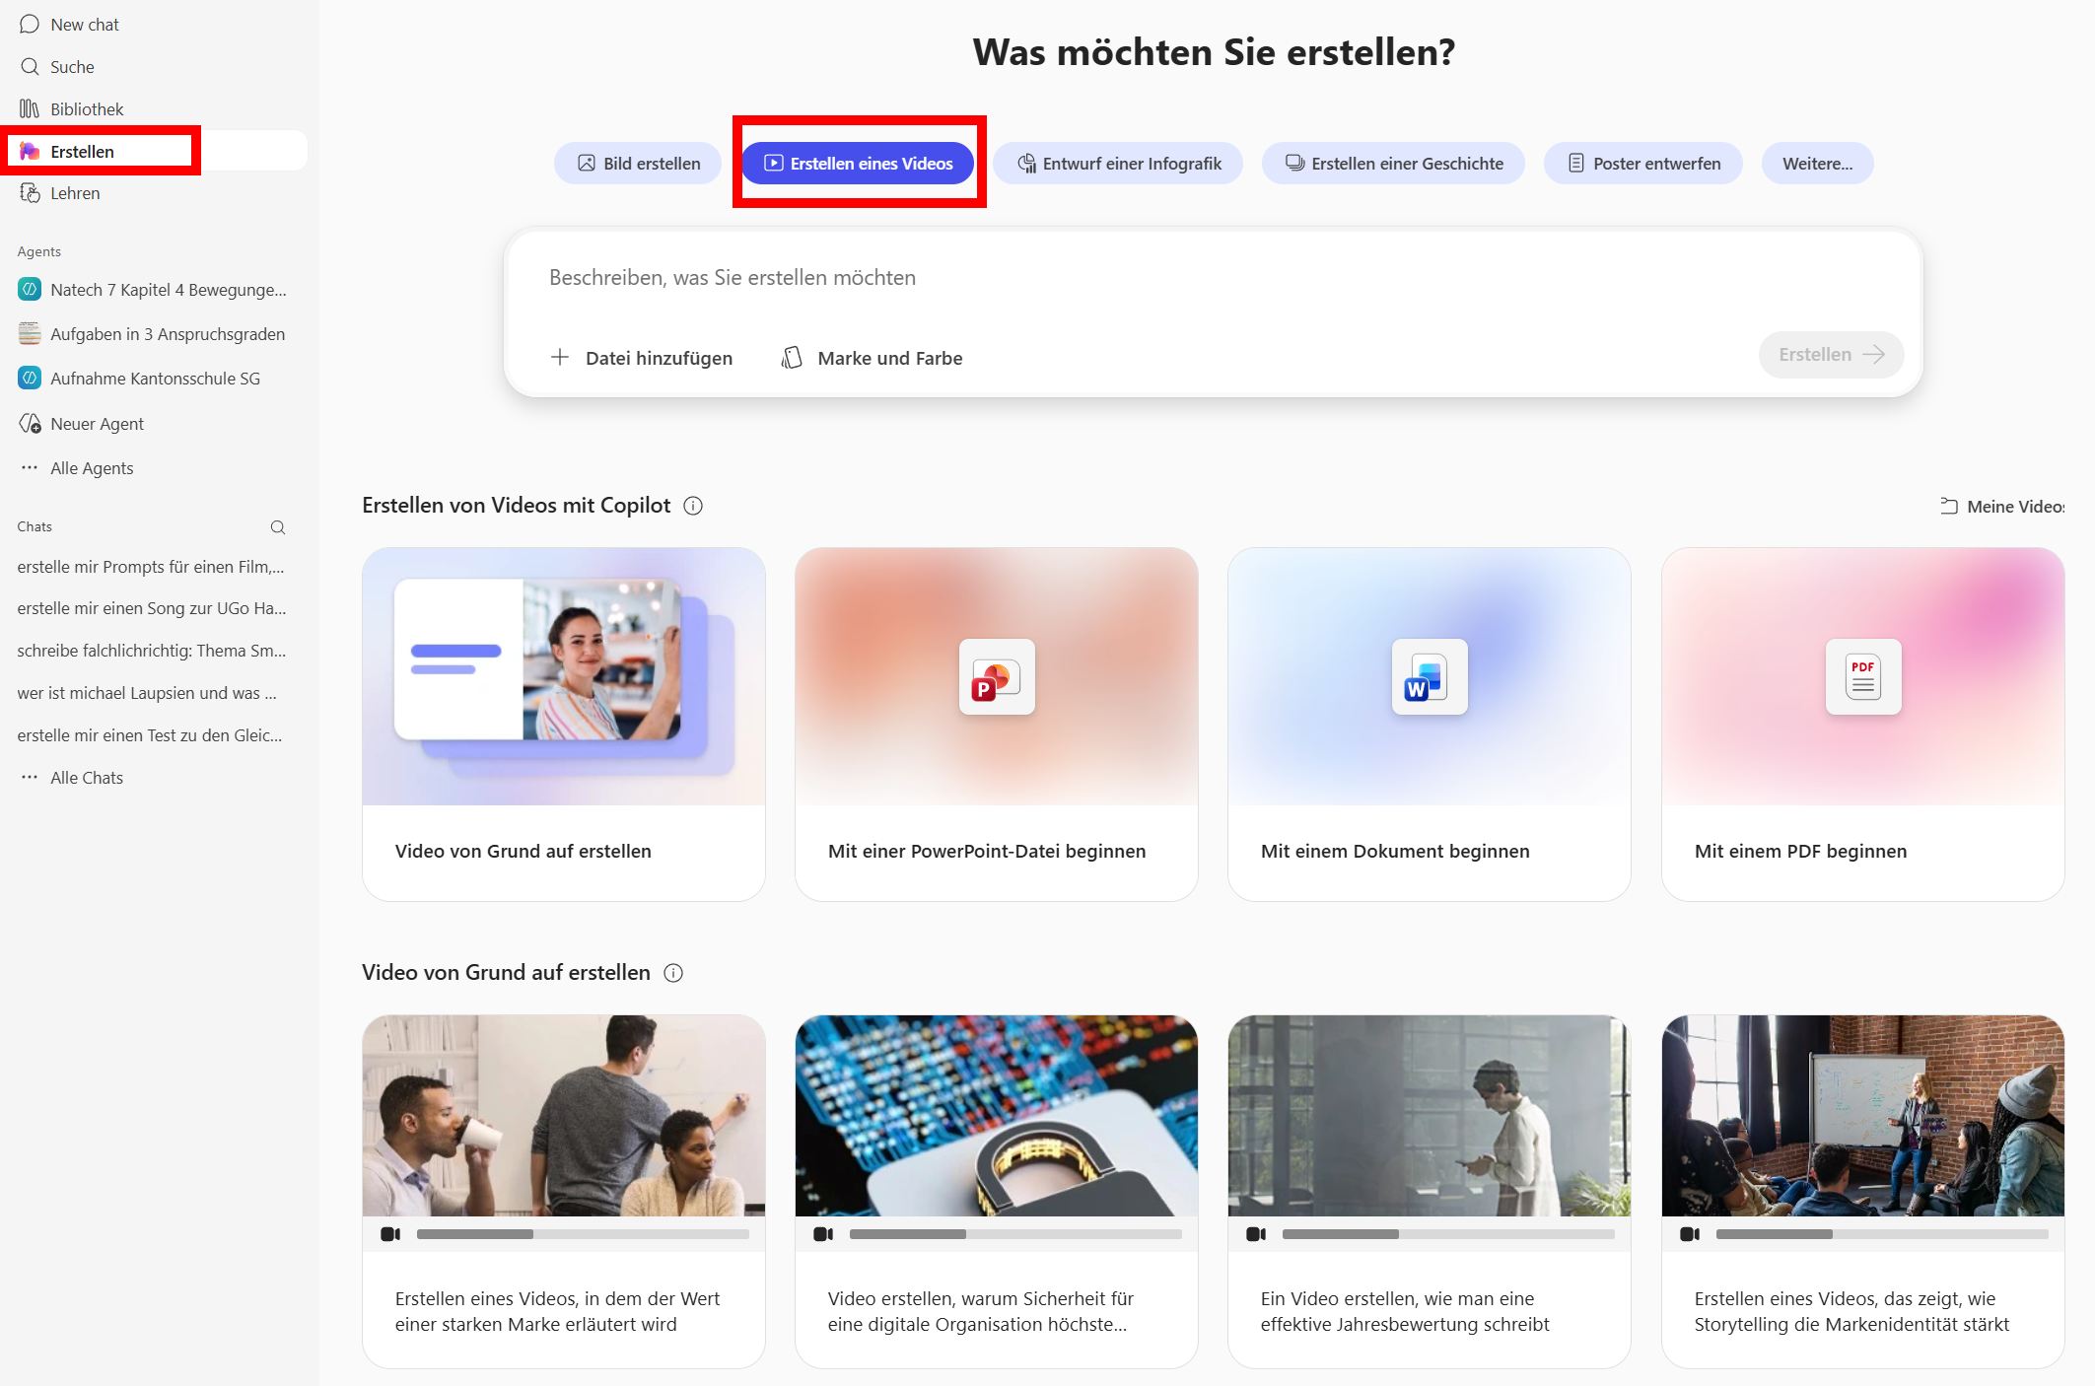Click the search icon beside Chats heading

(x=278, y=527)
